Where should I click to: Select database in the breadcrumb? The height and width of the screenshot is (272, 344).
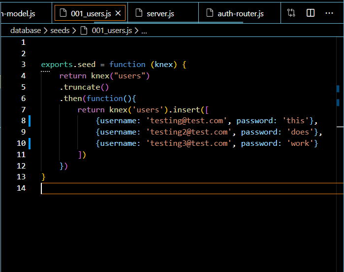[26, 31]
